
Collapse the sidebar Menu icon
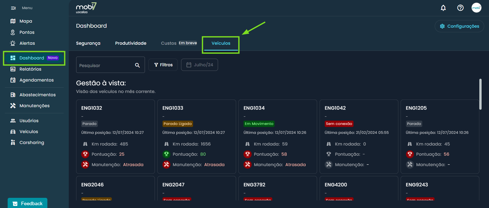coord(13,8)
